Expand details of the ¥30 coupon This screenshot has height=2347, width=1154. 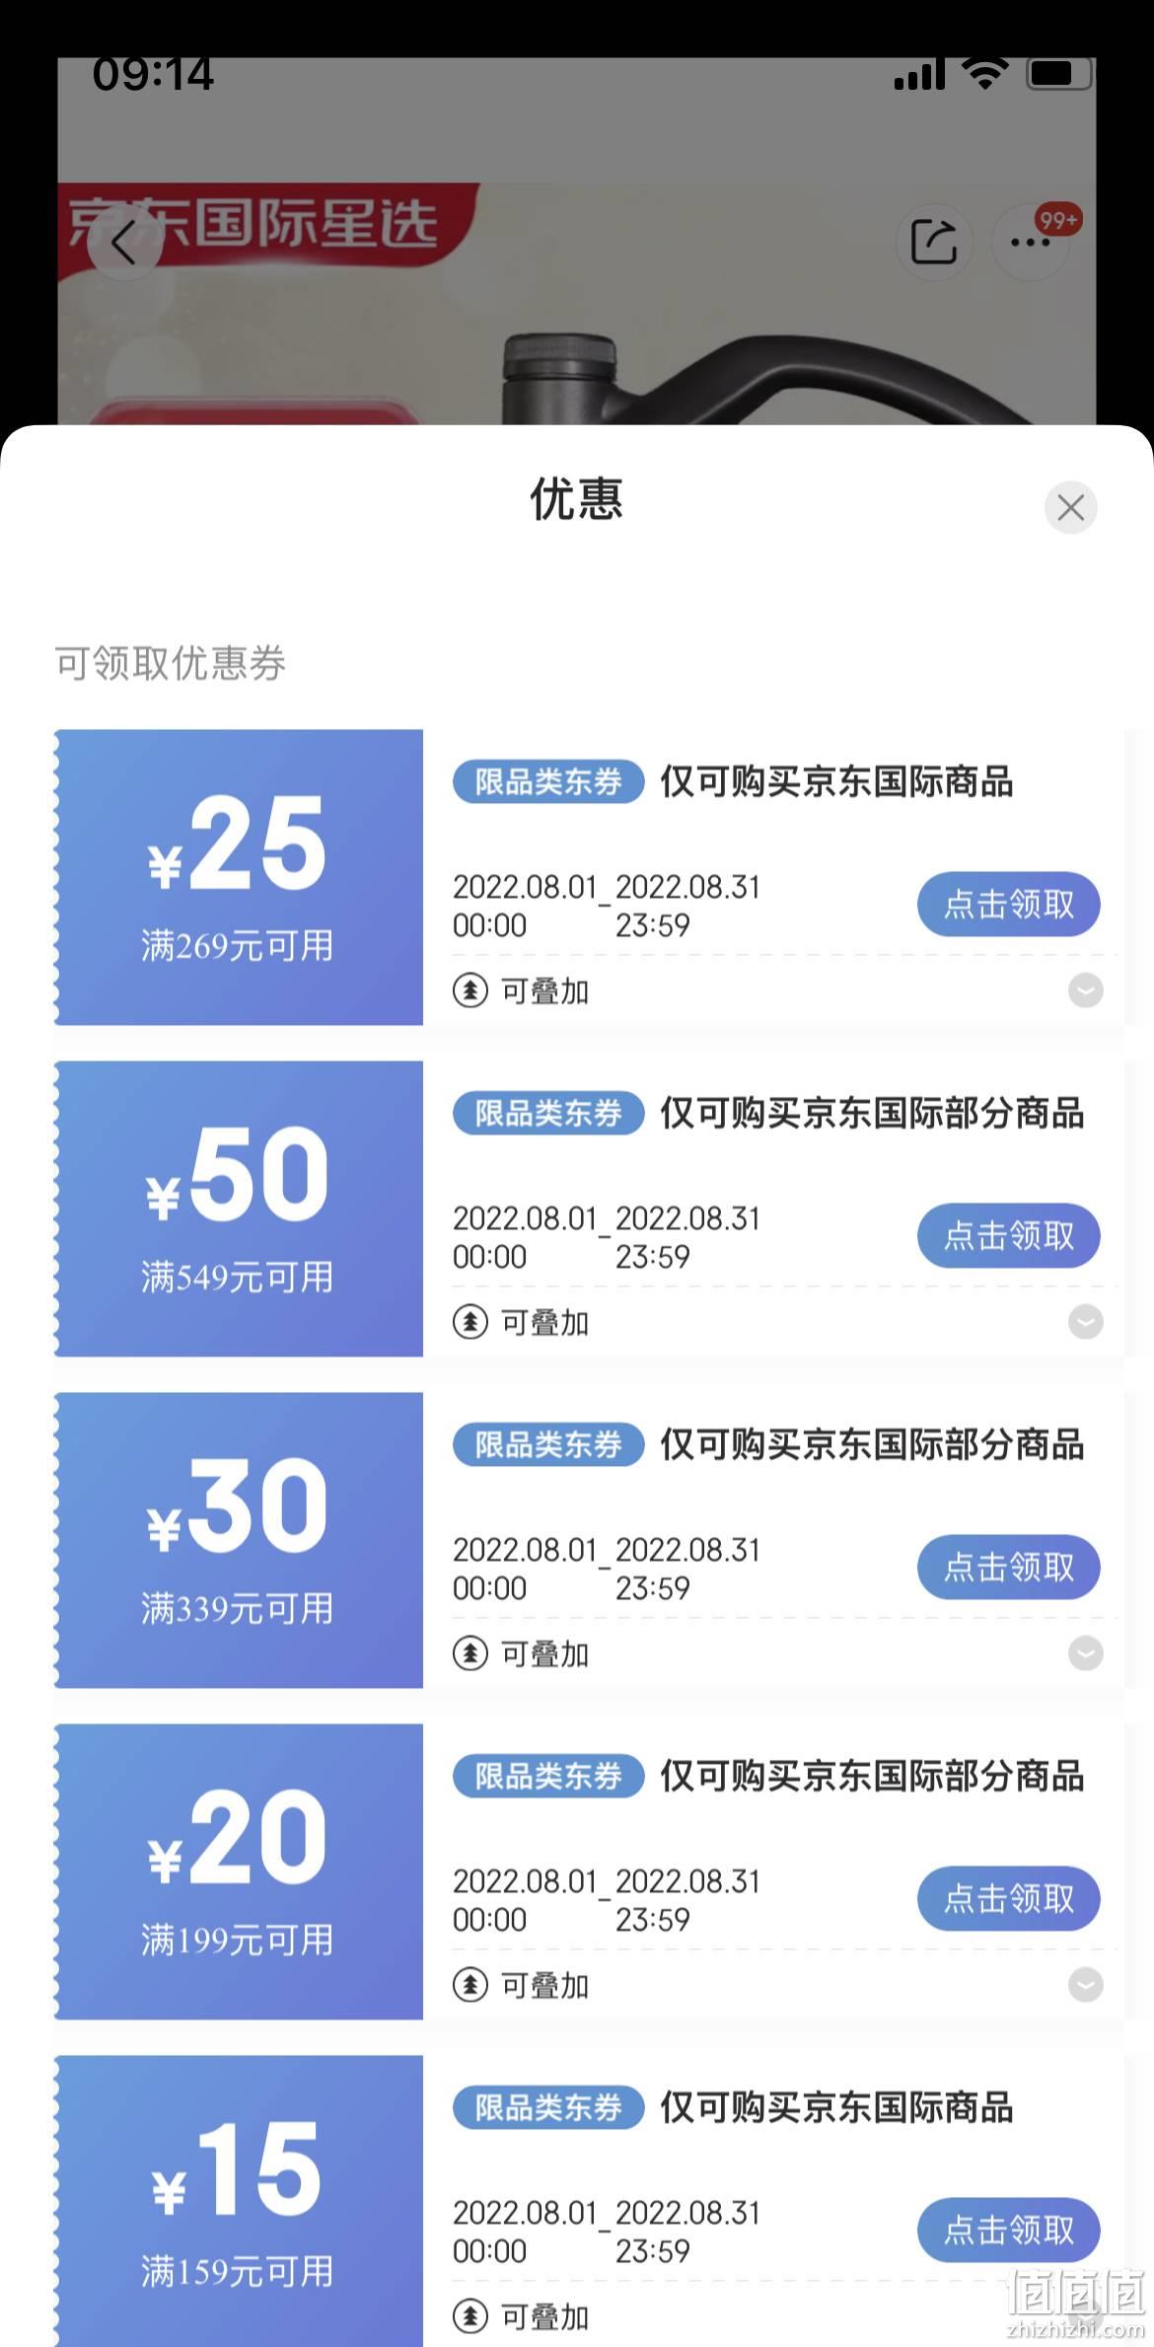click(x=1086, y=1653)
